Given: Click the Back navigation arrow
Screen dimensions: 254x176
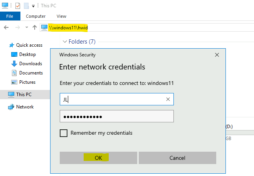Looking at the screenshot, I should pyautogui.click(x=6, y=27).
